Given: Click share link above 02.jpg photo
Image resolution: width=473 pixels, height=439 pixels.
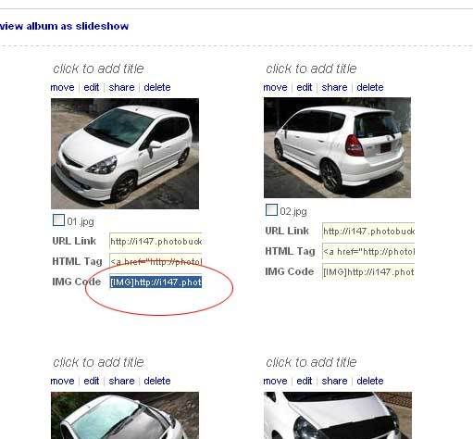Looking at the screenshot, I should point(334,87).
